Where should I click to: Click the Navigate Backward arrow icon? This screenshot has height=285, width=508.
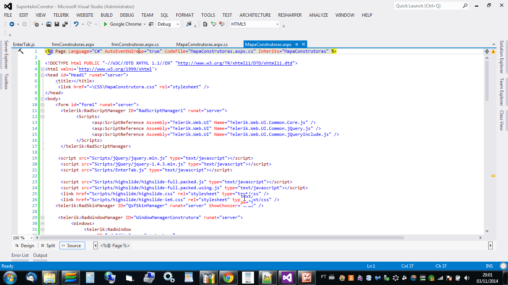12,24
